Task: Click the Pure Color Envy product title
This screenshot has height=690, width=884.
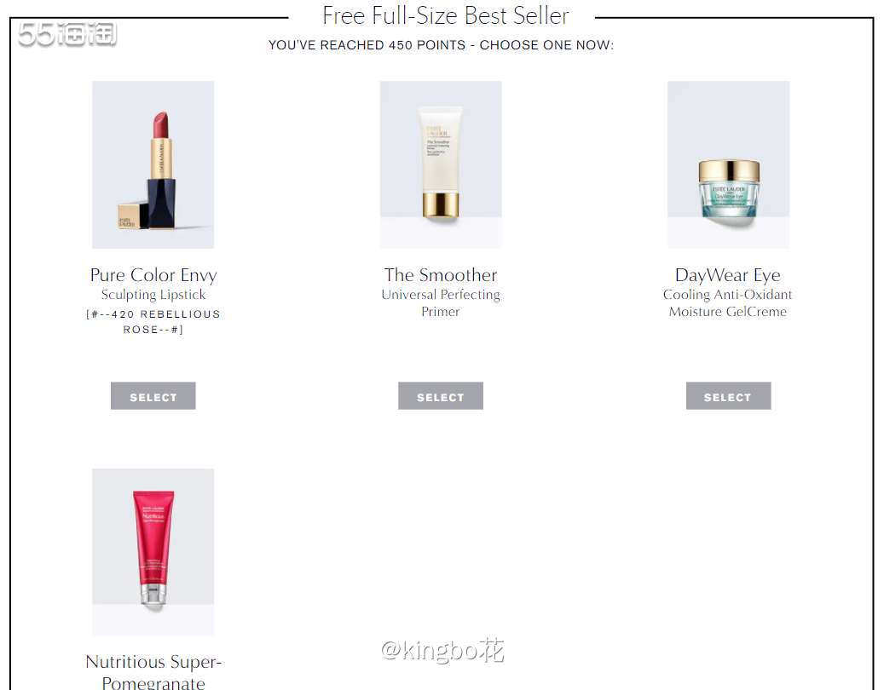Action: point(153,275)
